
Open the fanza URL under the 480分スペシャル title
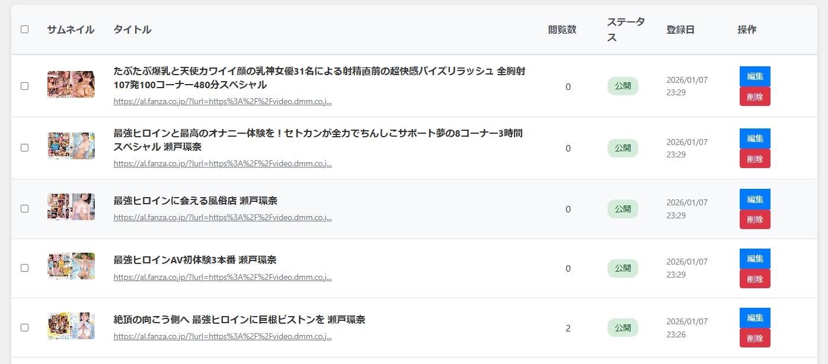(x=222, y=101)
